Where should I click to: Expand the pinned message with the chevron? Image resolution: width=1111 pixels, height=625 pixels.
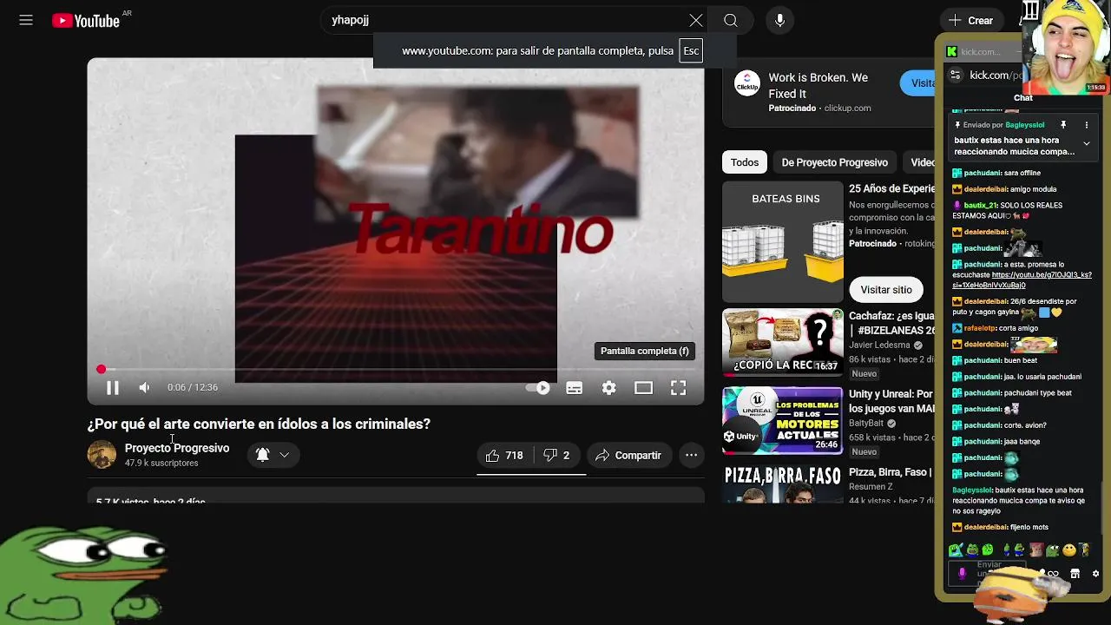click(x=1086, y=143)
